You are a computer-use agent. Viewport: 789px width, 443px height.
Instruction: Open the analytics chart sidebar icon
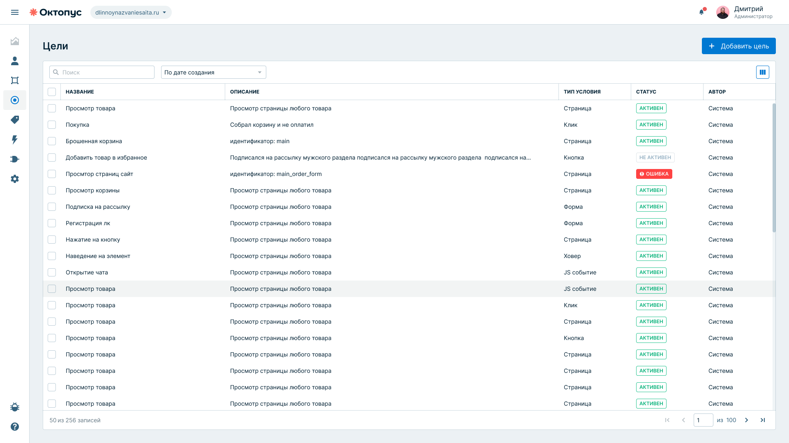point(15,41)
